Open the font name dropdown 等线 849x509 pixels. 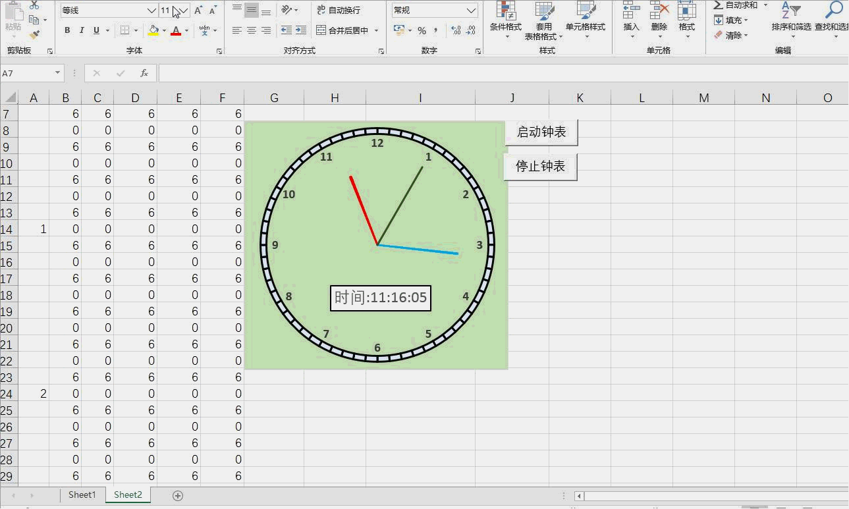click(151, 11)
